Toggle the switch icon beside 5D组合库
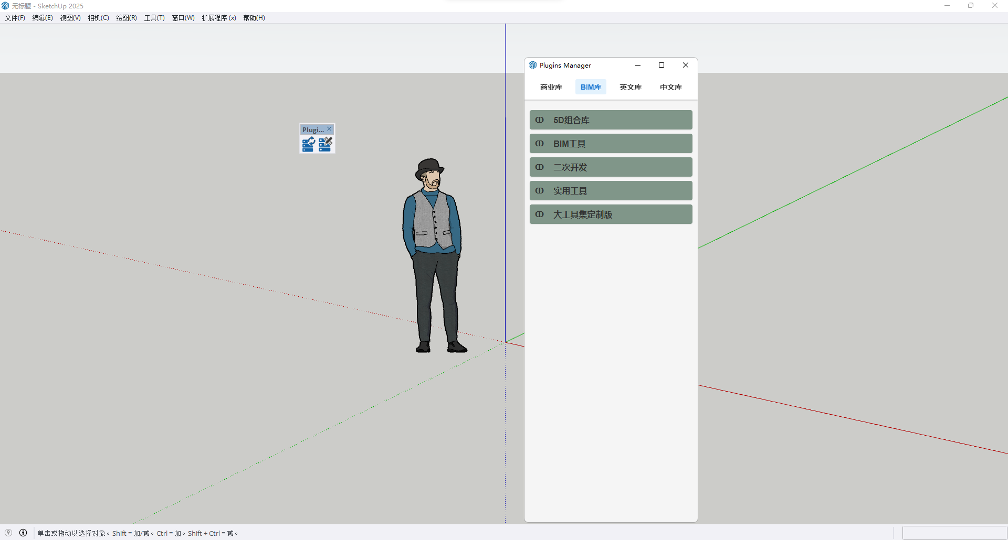 click(x=539, y=120)
